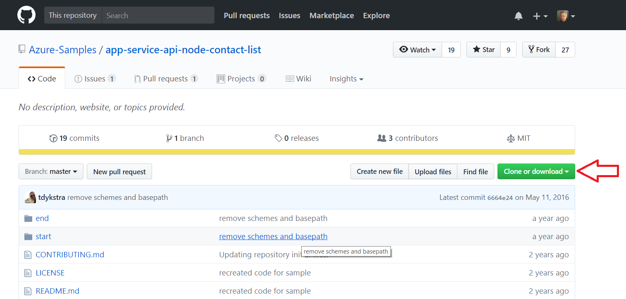View the 19 commits history
Viewport: 626px width, 299px height.
74,138
